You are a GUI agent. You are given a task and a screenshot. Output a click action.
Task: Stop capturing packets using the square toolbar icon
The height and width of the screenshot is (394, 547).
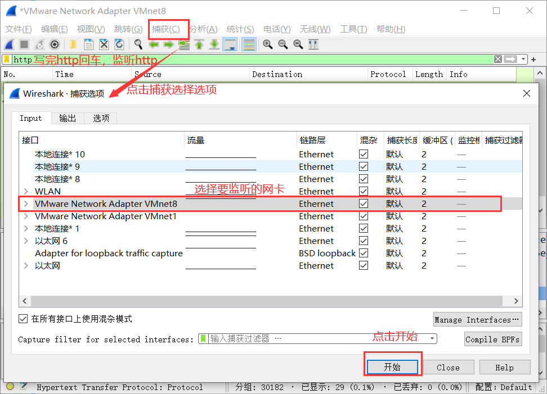pyautogui.click(x=24, y=44)
